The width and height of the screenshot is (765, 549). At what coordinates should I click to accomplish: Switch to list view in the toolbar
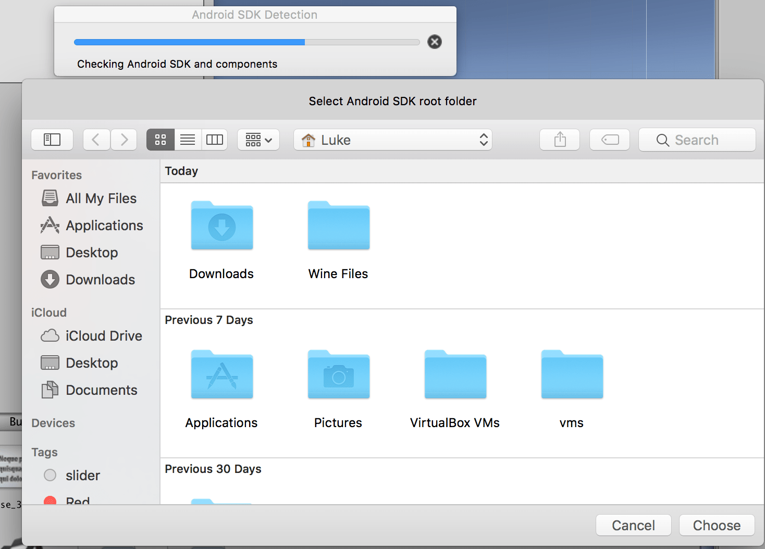click(187, 140)
